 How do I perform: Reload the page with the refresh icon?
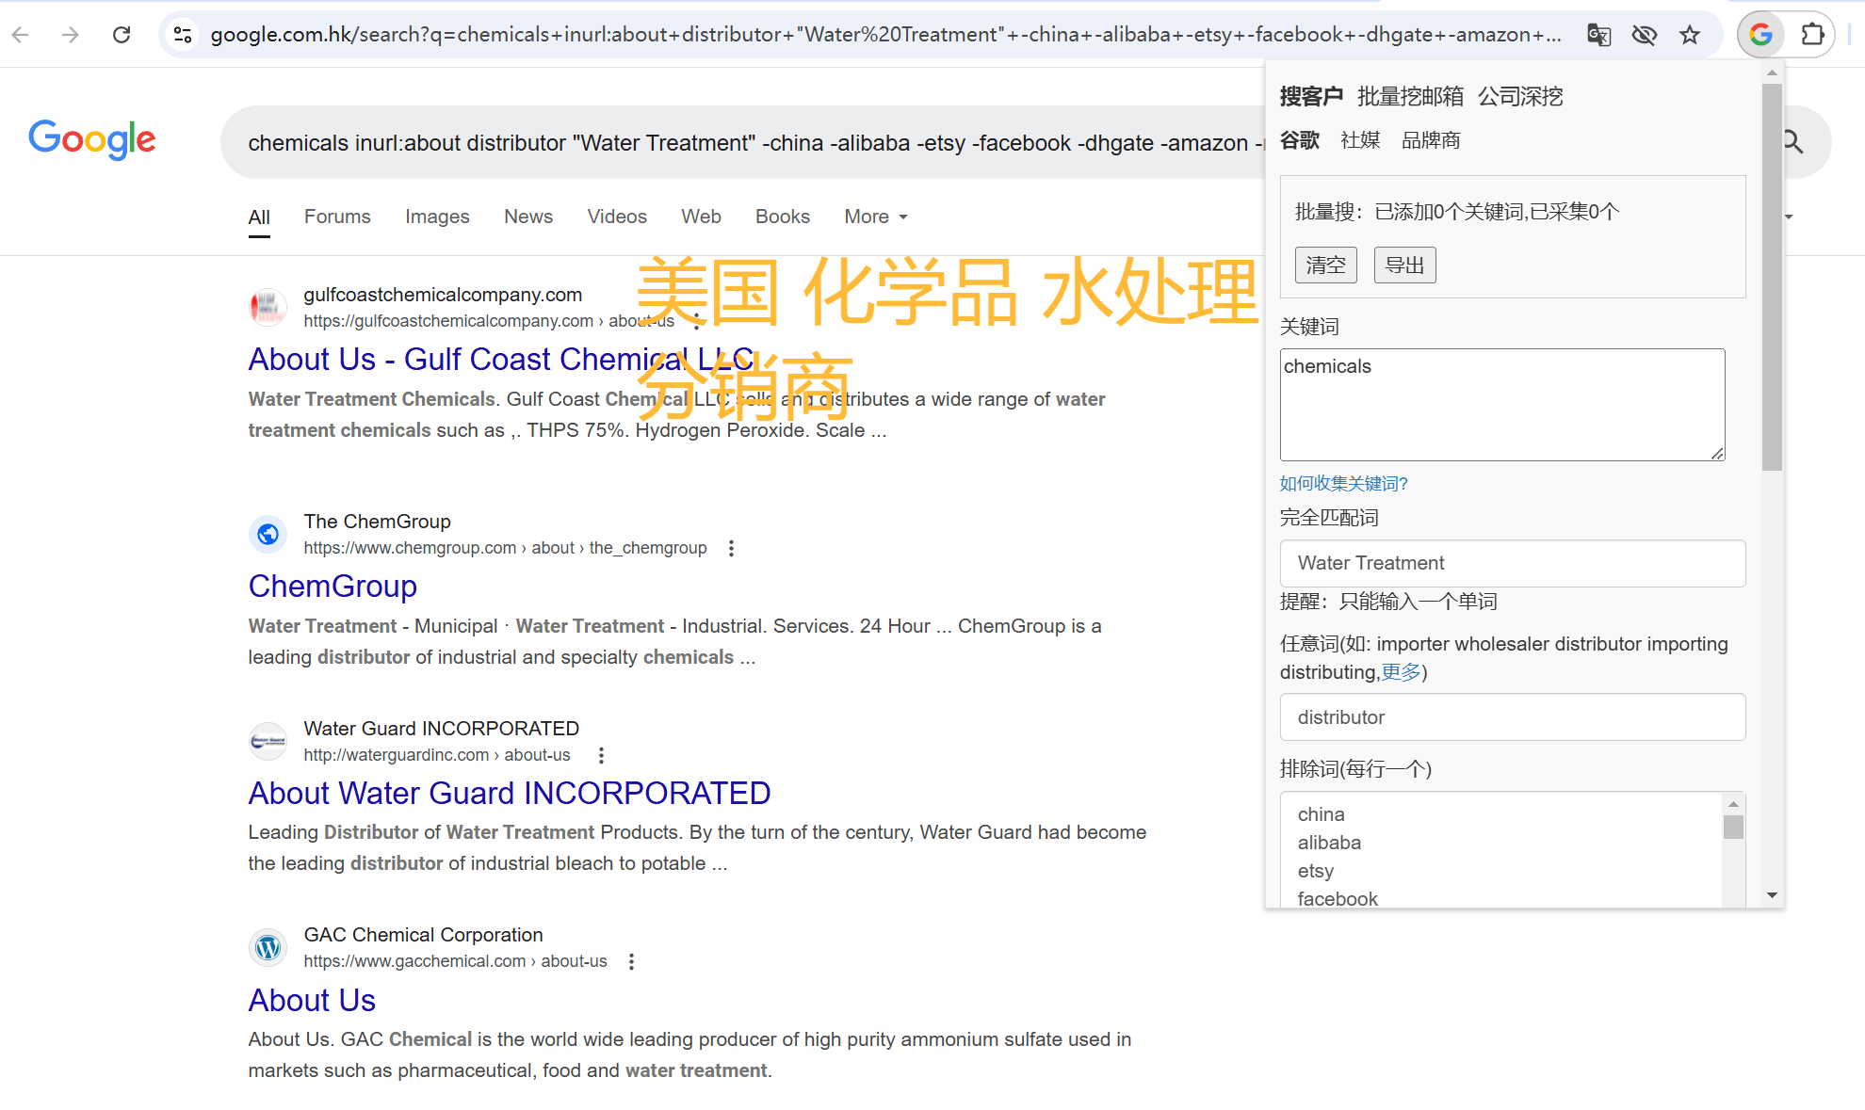coord(122,35)
